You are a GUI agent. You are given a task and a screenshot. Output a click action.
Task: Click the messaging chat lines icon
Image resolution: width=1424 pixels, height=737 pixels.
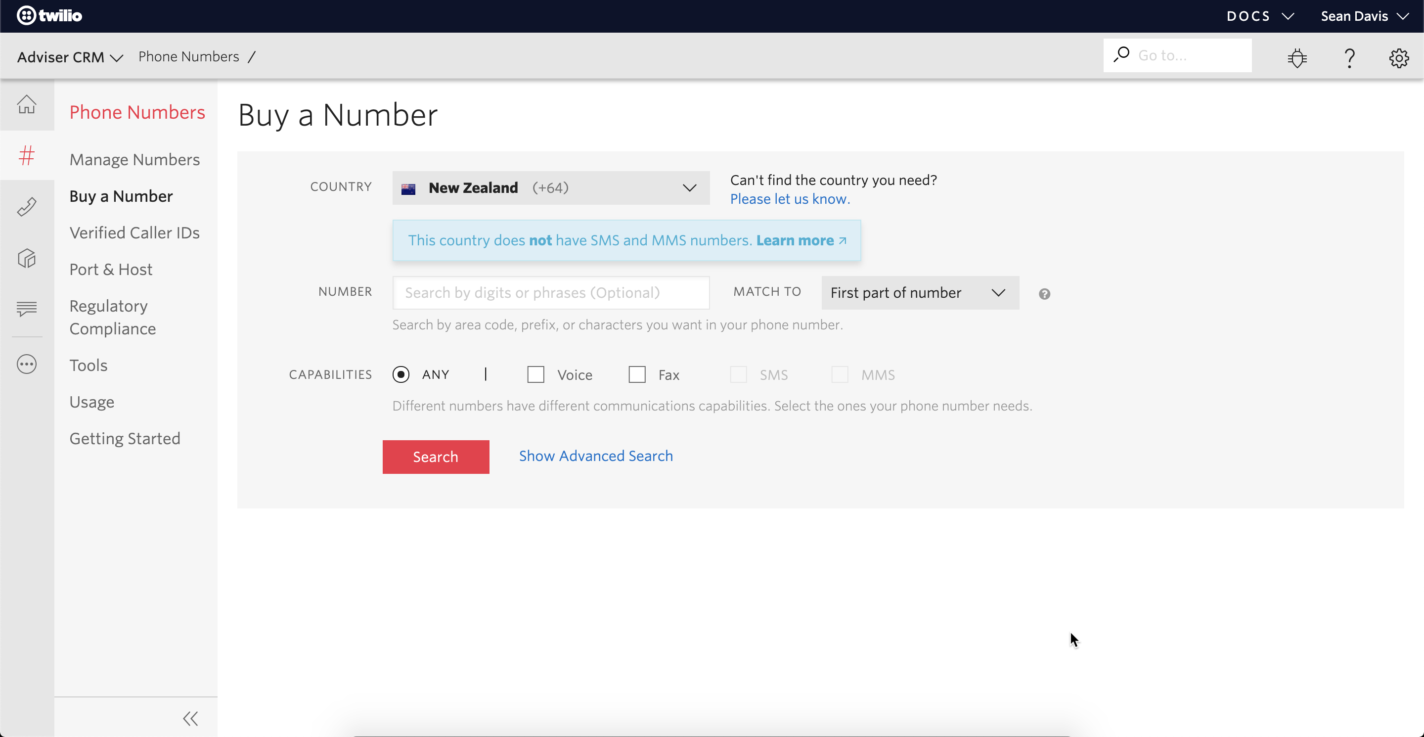click(27, 308)
